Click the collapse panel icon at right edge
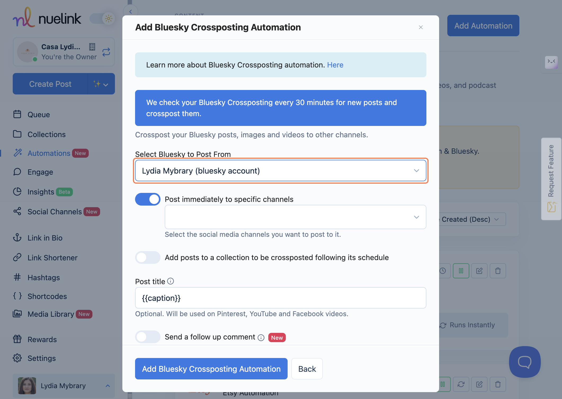Viewport: 562px width, 399px height. pos(551,62)
